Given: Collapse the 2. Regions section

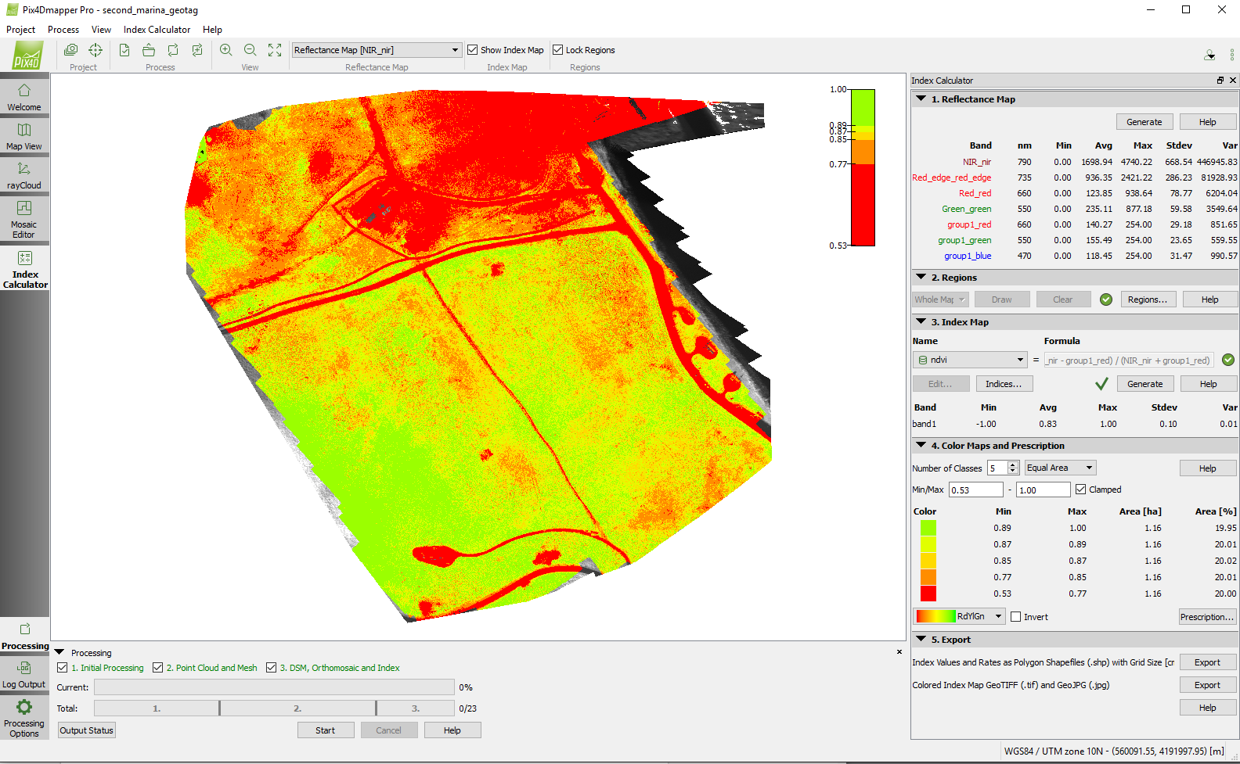Looking at the screenshot, I should click(x=921, y=278).
